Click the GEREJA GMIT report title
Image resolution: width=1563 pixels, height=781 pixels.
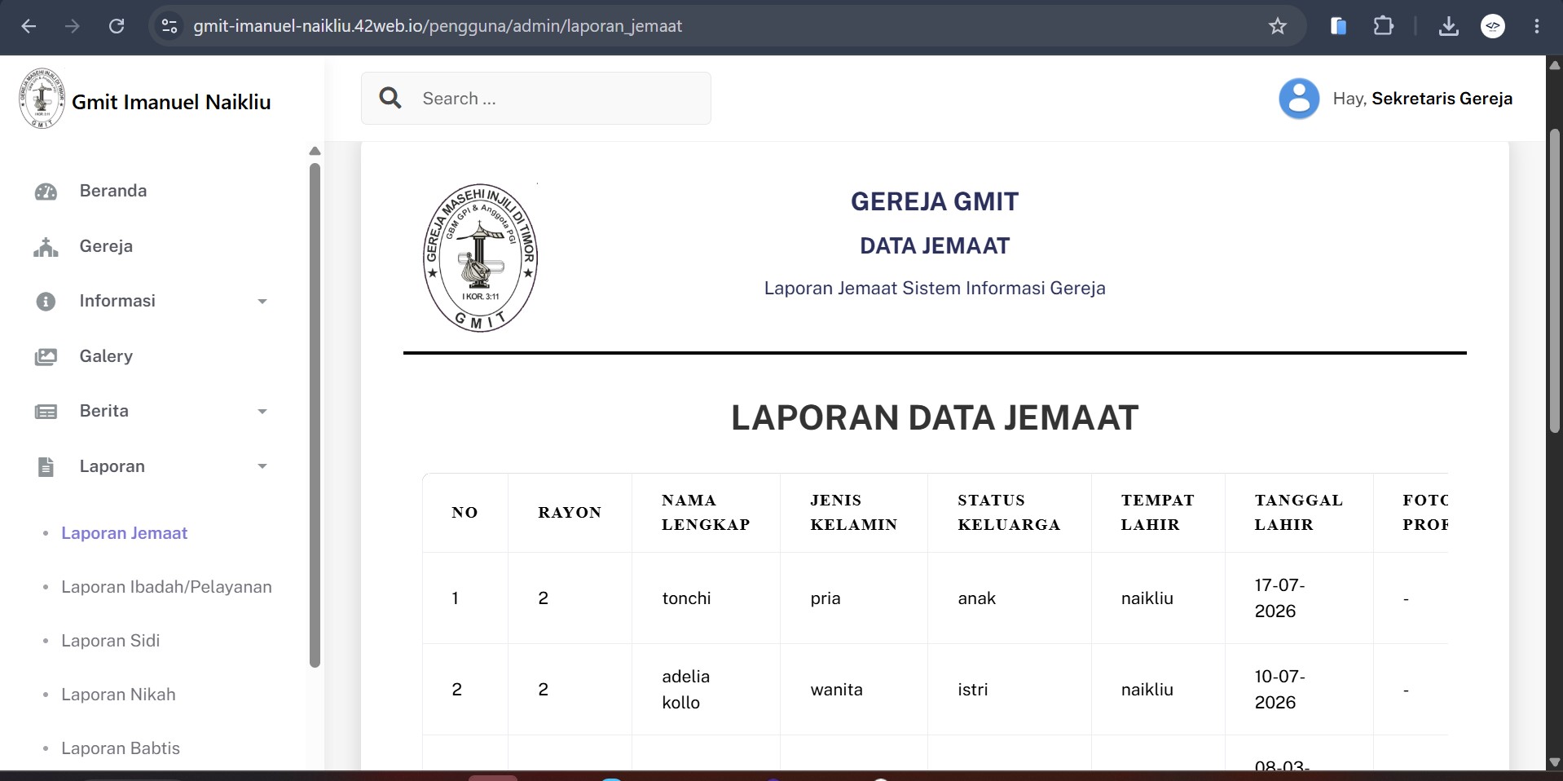(935, 201)
